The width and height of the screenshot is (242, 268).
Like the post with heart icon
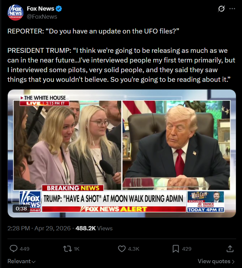tap(122, 249)
